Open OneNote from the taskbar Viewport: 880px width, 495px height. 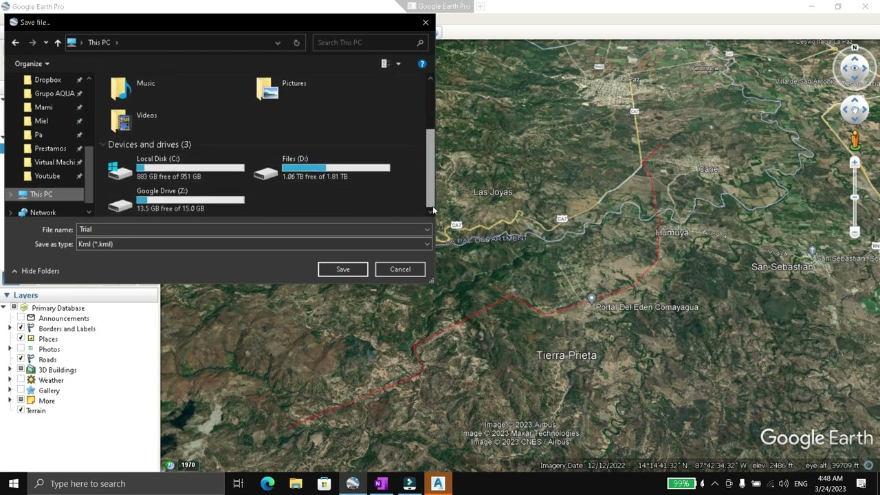[381, 483]
